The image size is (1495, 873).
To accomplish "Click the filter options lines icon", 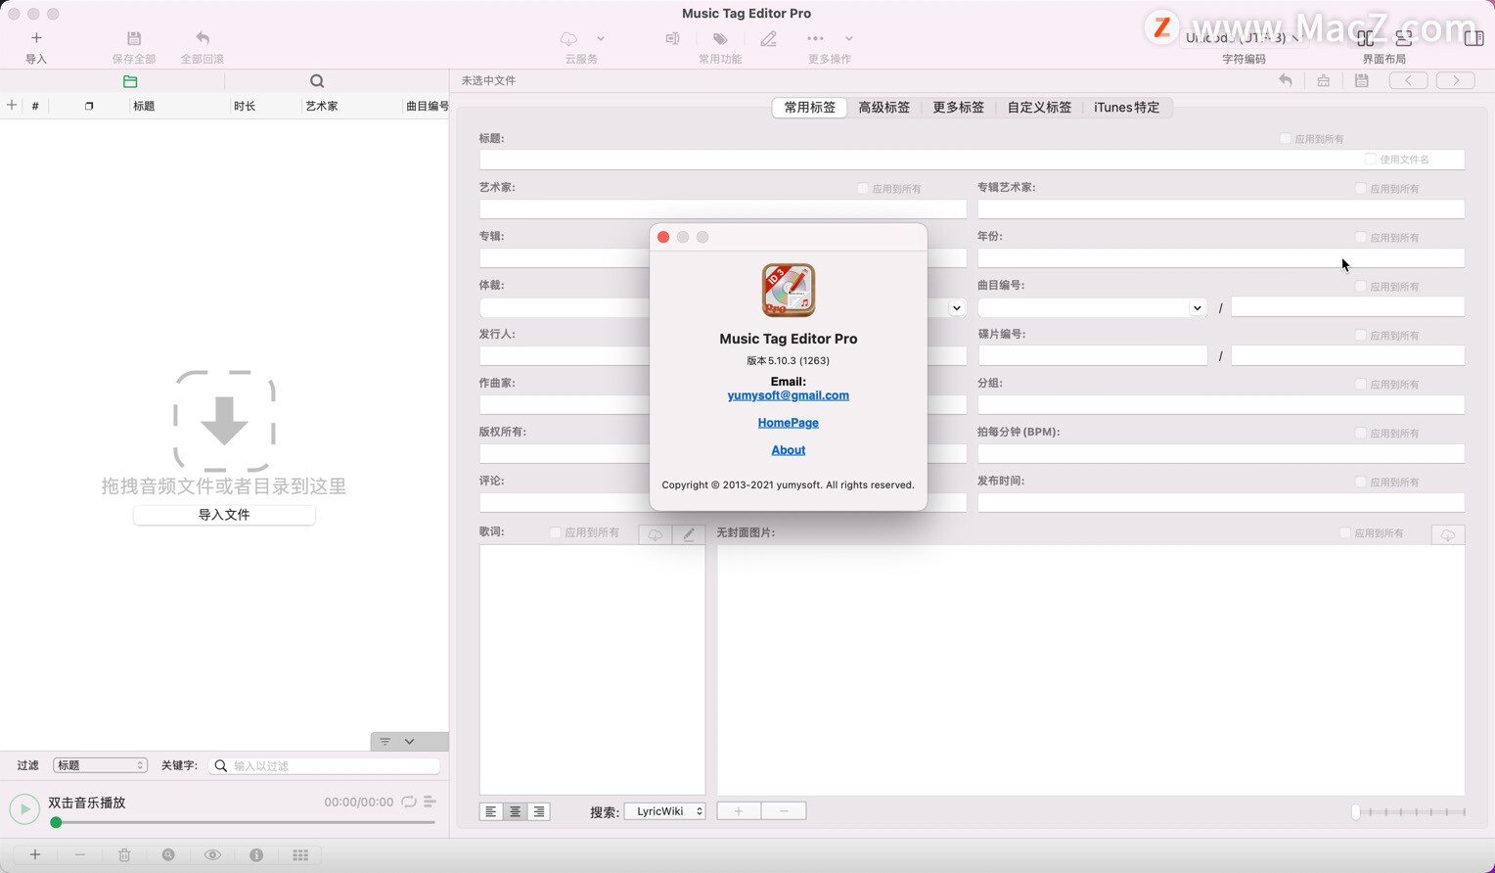I will 385,742.
